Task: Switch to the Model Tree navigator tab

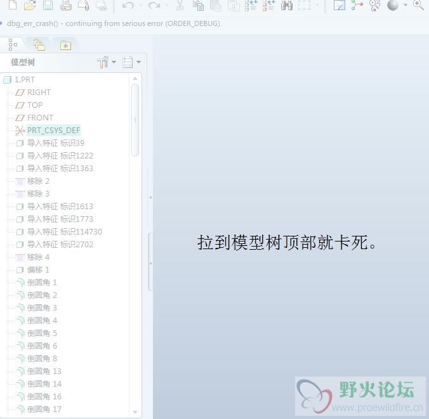Action: pos(12,44)
